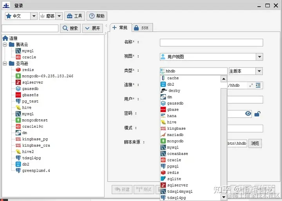Click the 测试 test button
Screen dimensions: 282x201
[x=144, y=190]
